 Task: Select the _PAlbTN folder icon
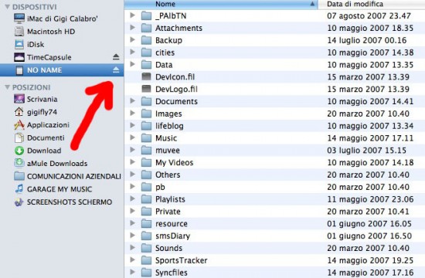click(x=146, y=15)
